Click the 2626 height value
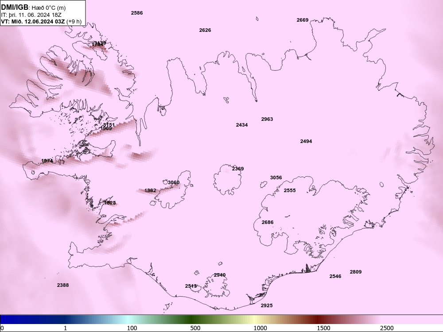 coord(205,30)
